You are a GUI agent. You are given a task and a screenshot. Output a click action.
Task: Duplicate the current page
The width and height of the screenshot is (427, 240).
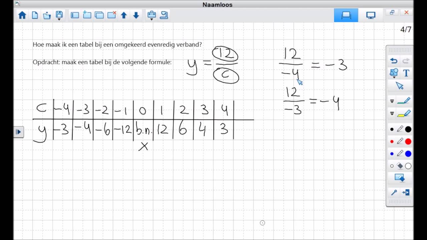point(99,15)
